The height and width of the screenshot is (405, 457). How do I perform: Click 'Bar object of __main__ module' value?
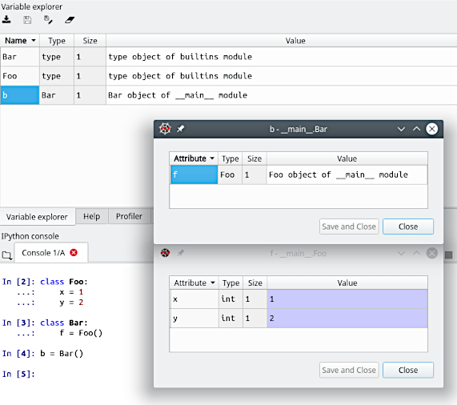(x=178, y=95)
